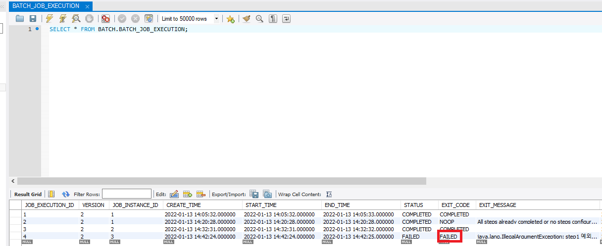Select JOB_EXECUTION_ID cell with value 4
This screenshot has width=602, height=246.
(x=50, y=237)
